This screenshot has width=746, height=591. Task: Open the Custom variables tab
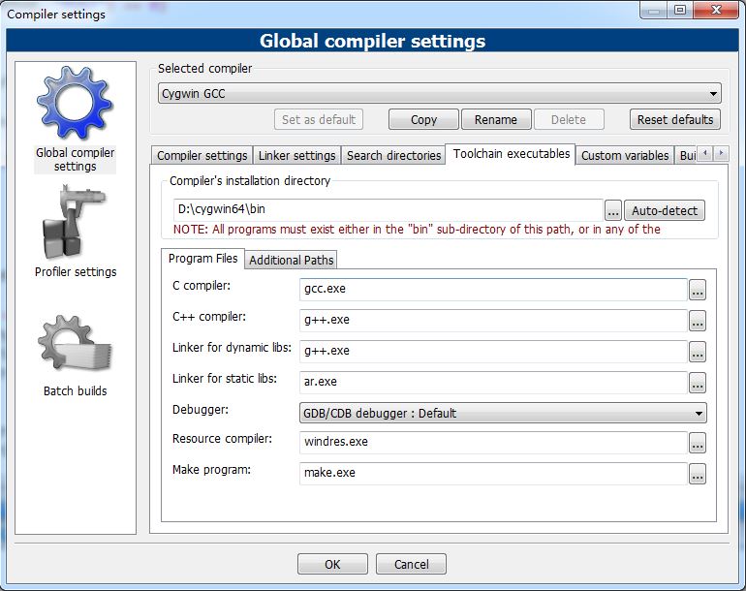(625, 156)
